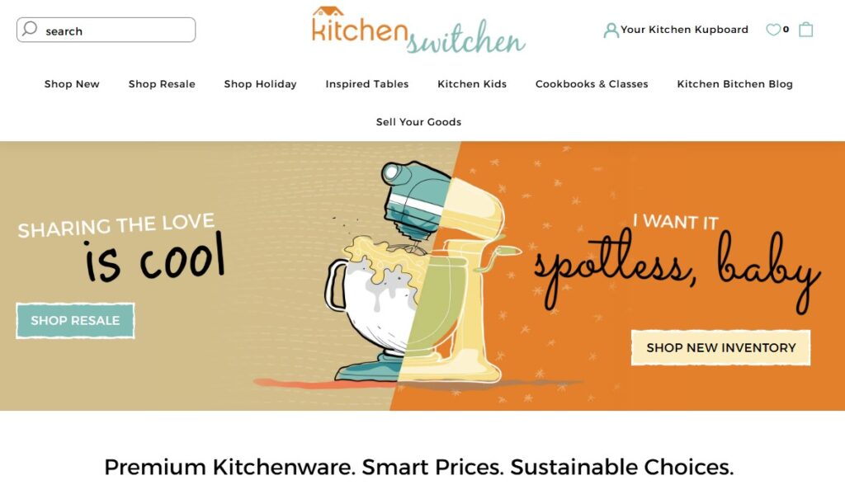845x504 pixels.
Task: Select Sell Your Goods link
Action: point(418,122)
